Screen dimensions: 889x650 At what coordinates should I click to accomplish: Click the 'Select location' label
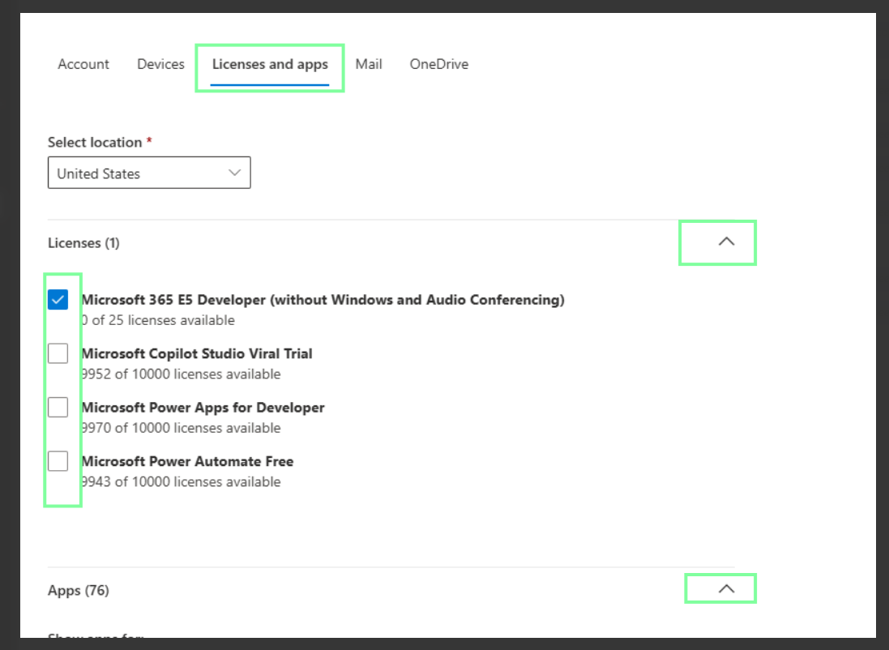(95, 143)
